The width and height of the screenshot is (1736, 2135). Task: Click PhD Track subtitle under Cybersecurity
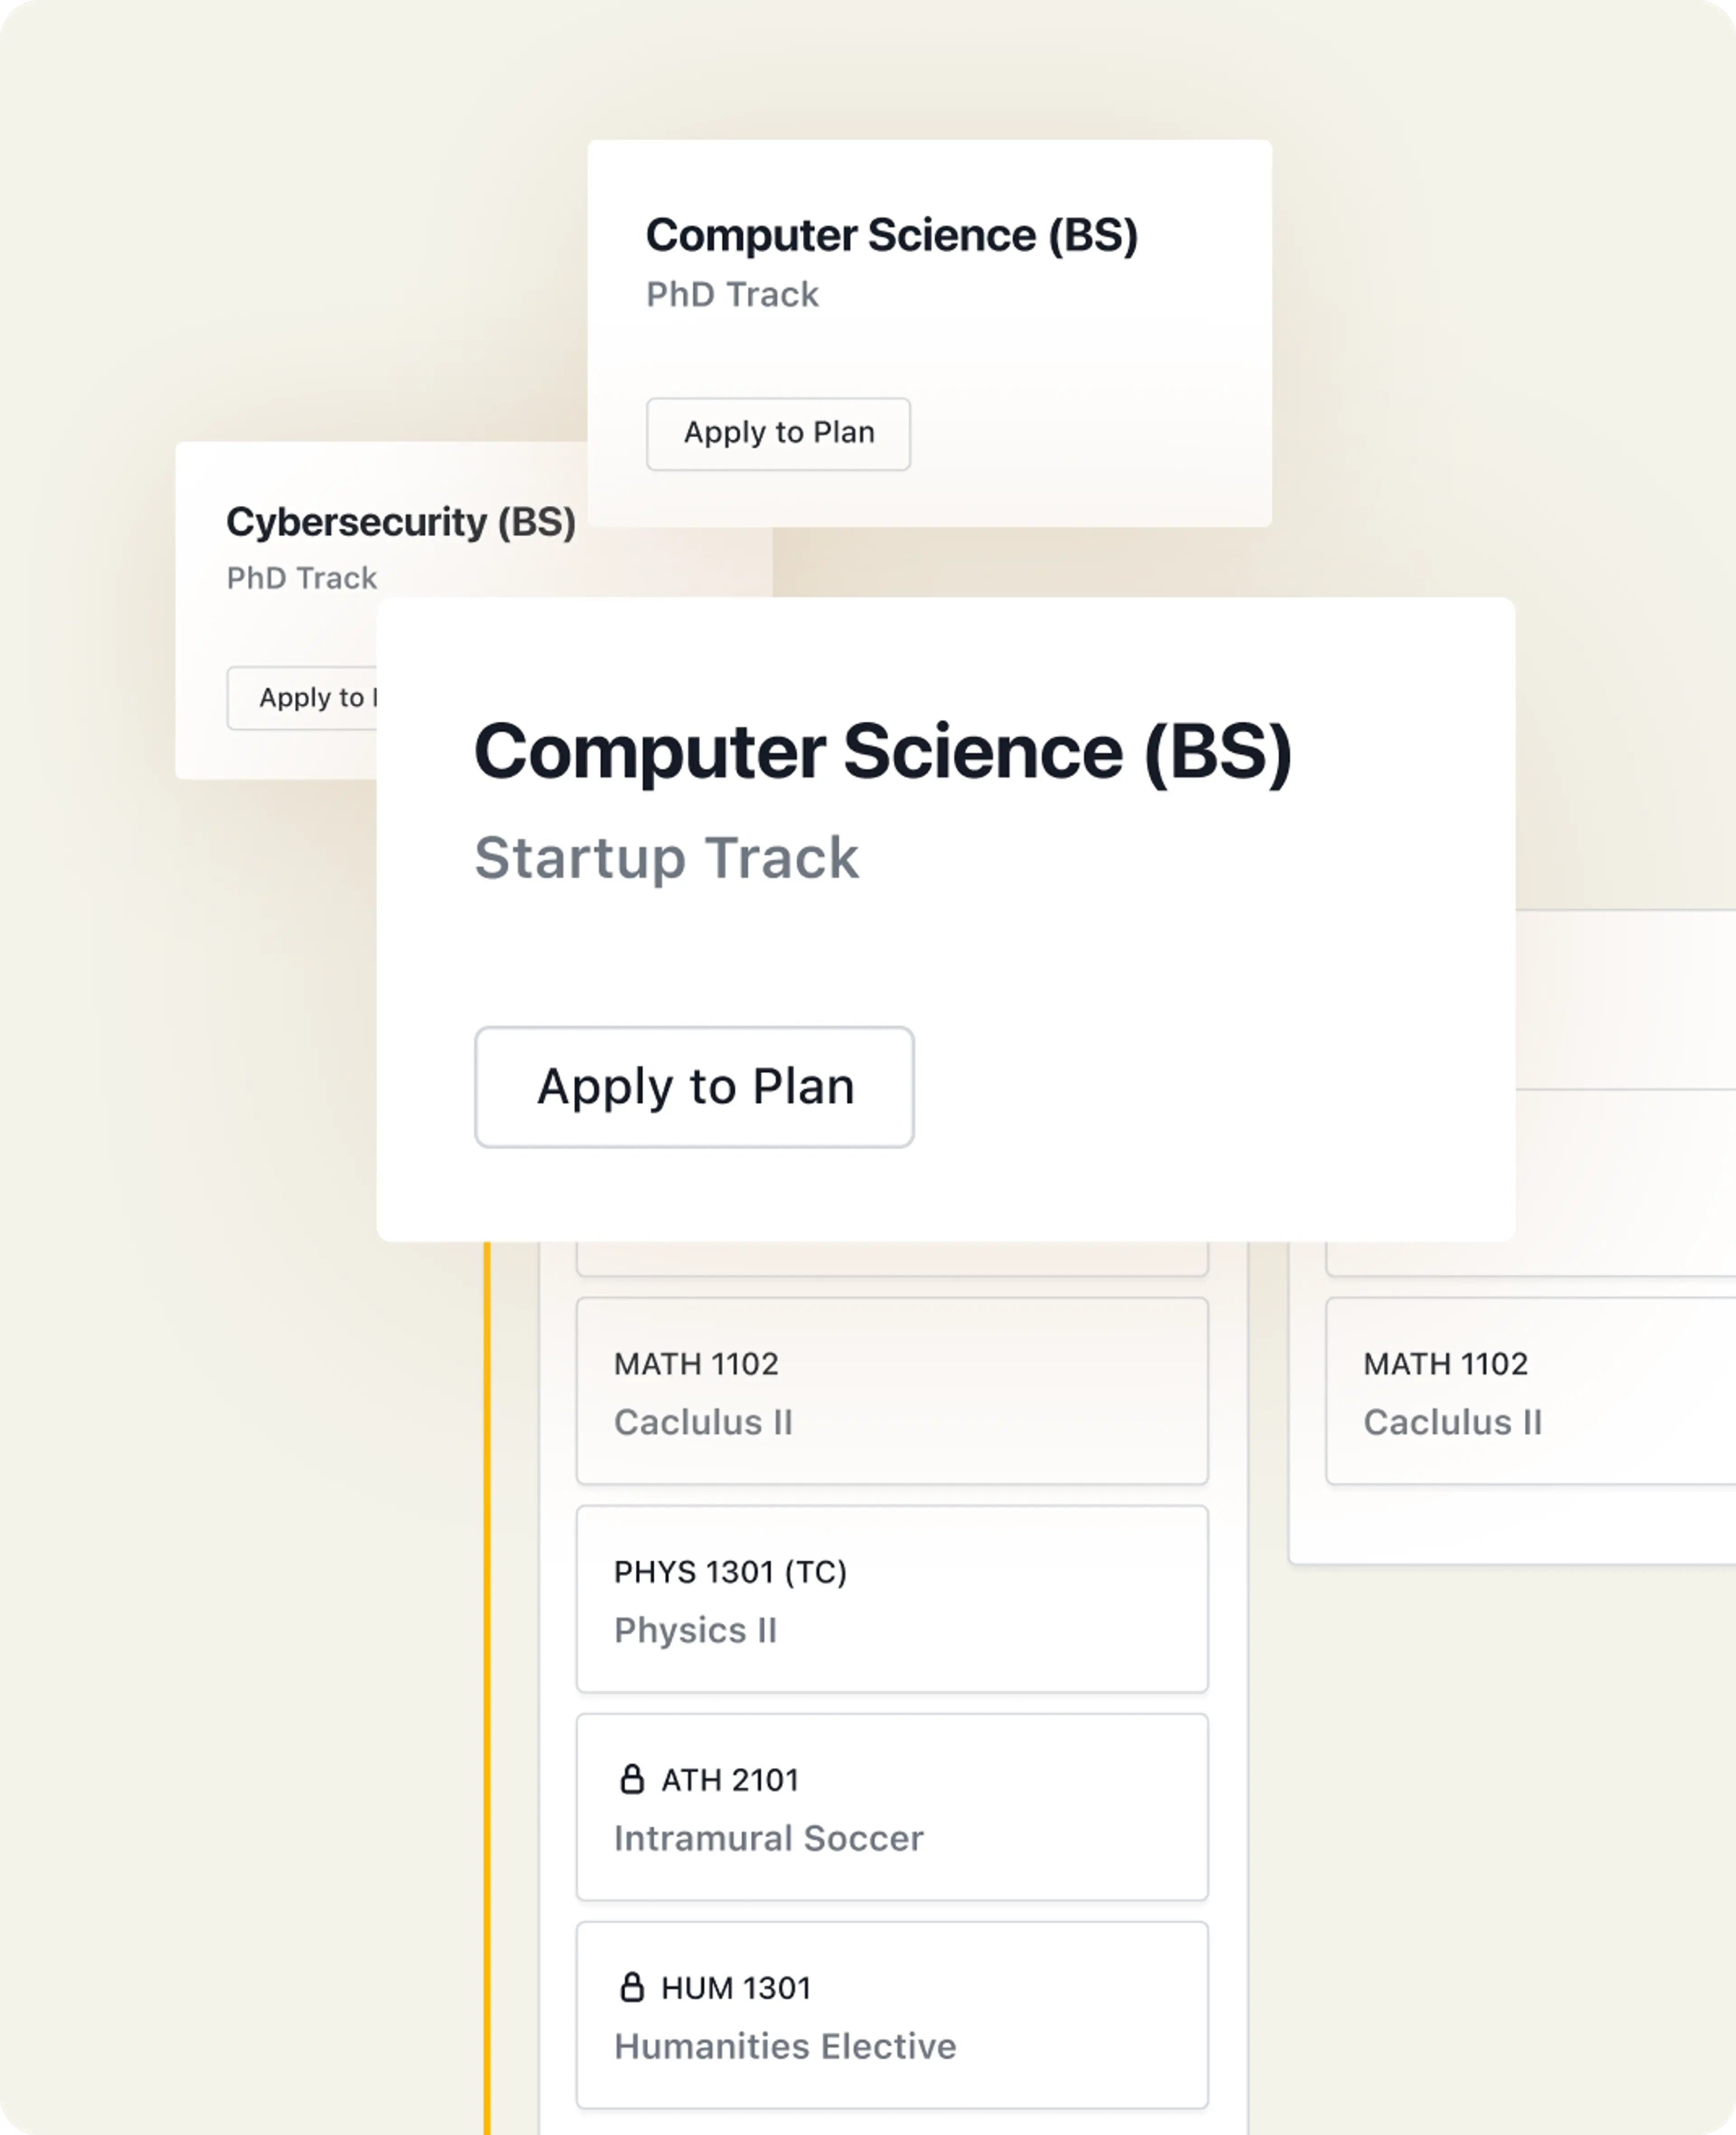[302, 578]
